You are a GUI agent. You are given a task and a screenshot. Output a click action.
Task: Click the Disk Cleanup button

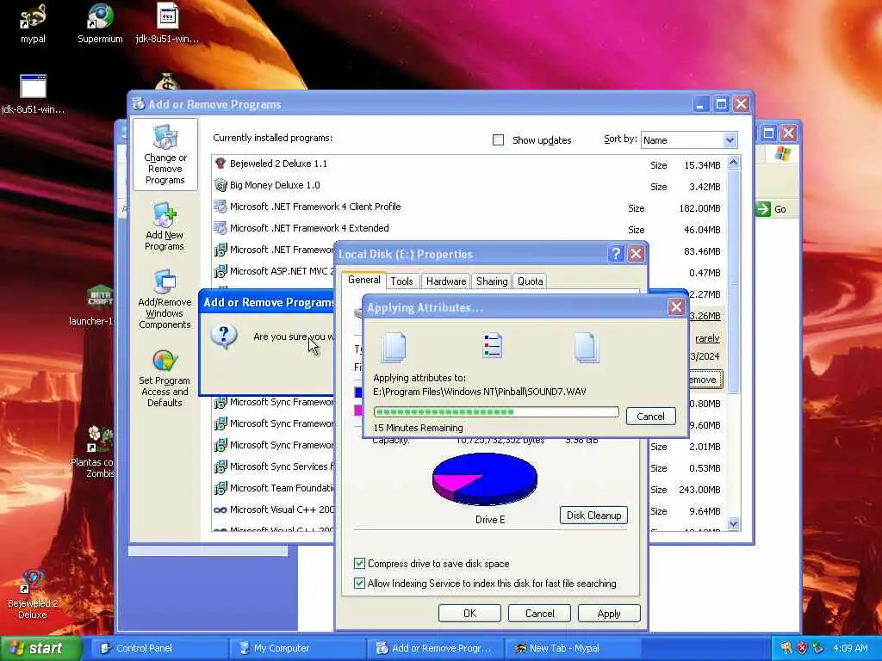pos(593,516)
